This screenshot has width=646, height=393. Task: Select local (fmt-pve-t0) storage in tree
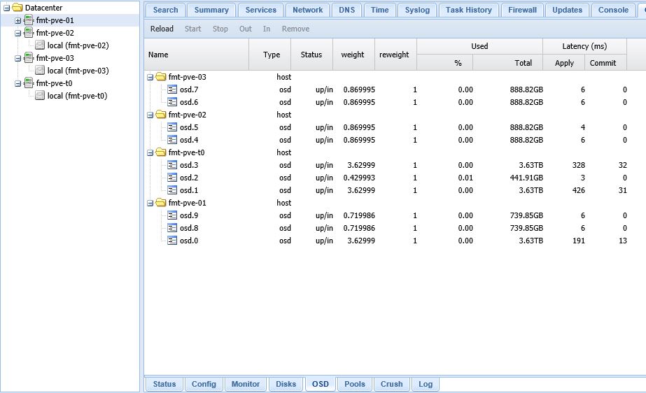77,96
